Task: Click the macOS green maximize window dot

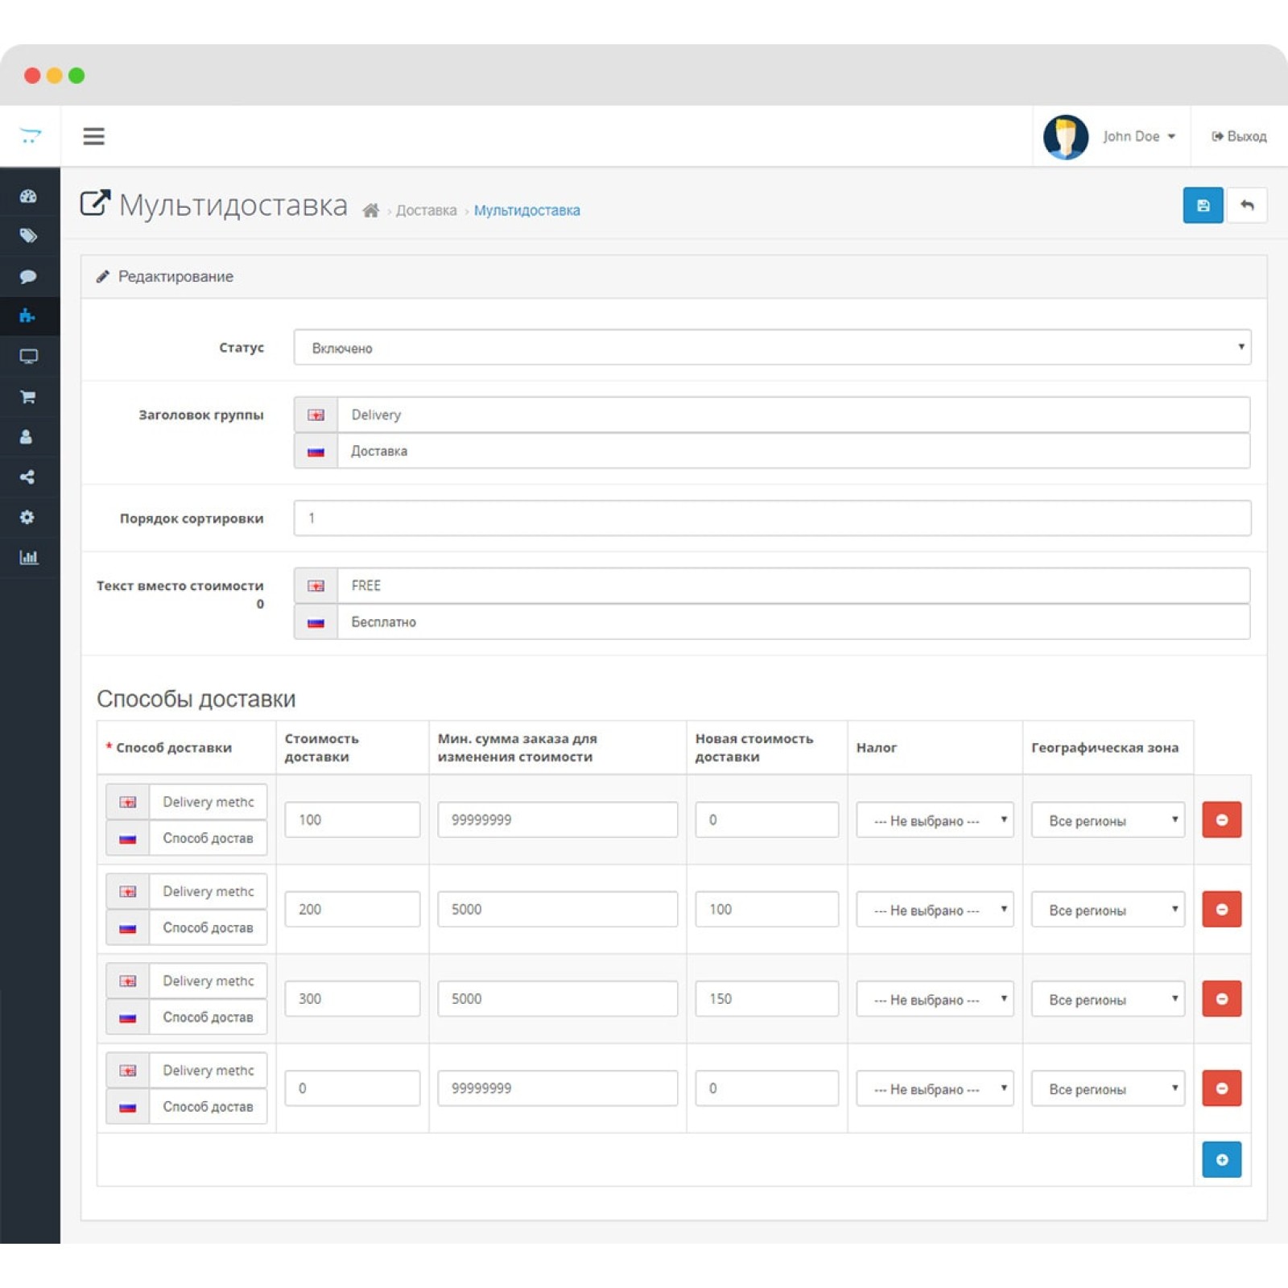Action: point(76,76)
